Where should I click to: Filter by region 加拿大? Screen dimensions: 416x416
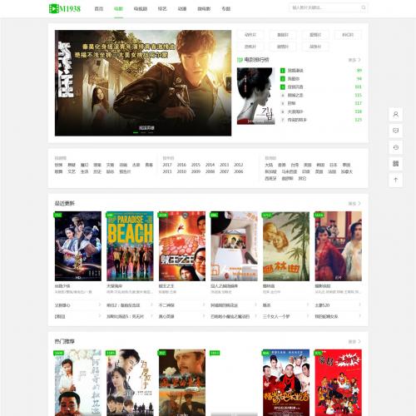pyautogui.click(x=347, y=172)
